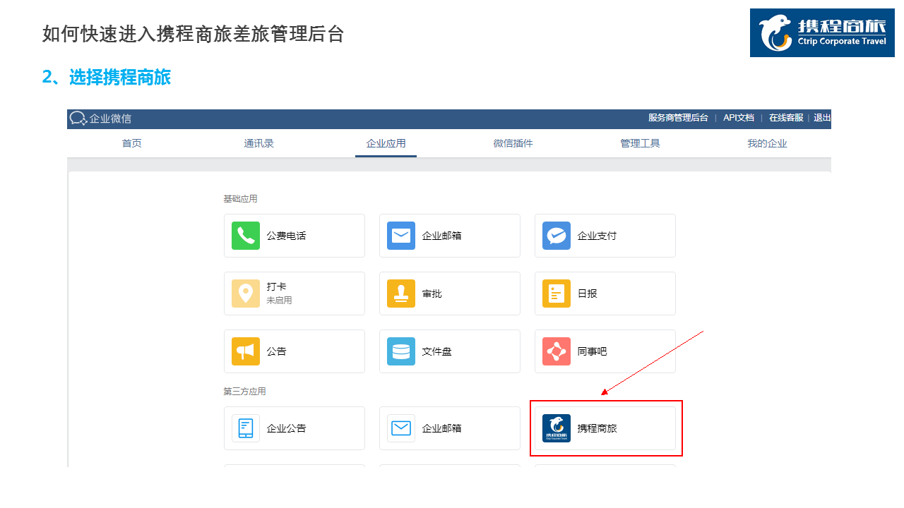The width and height of the screenshot is (904, 508).
Task: Switch to the 首页 tab
Action: click(x=132, y=143)
